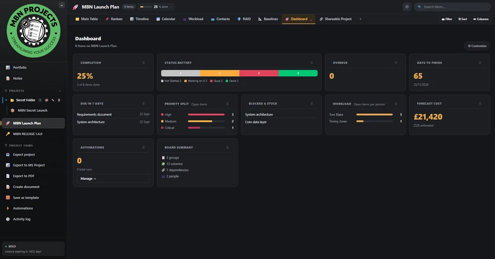Viewport: 495px width, 259px height.
Task: Open the MBN Secret Launch project
Action: (32, 110)
